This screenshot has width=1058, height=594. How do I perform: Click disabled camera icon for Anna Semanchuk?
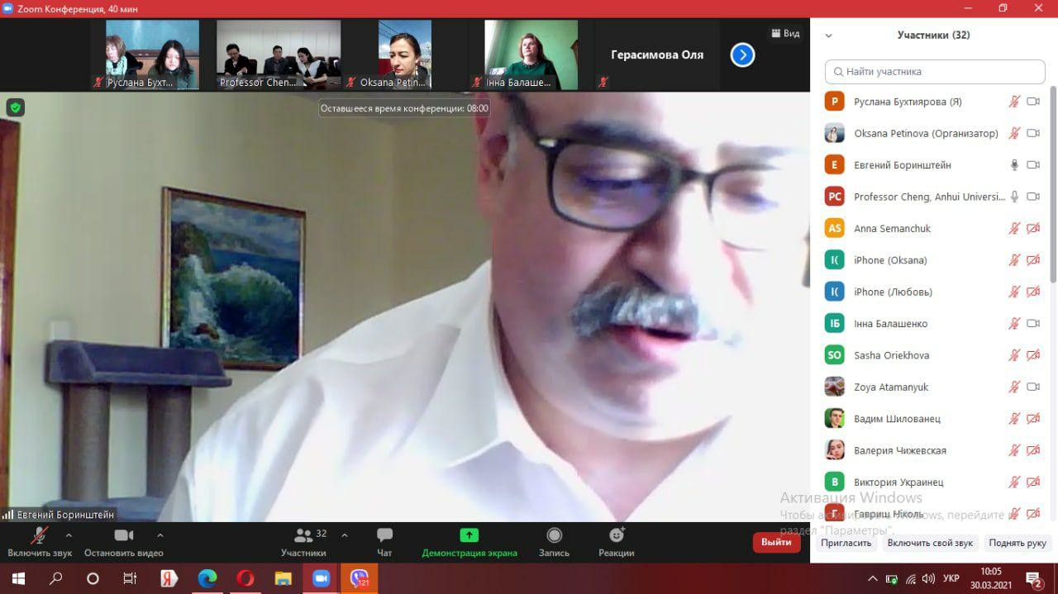click(1033, 228)
